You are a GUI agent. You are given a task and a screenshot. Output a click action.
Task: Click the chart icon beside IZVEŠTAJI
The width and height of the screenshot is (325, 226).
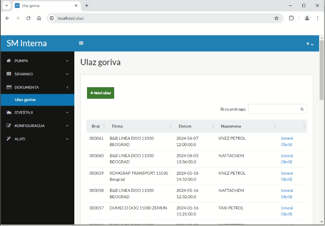coord(9,112)
